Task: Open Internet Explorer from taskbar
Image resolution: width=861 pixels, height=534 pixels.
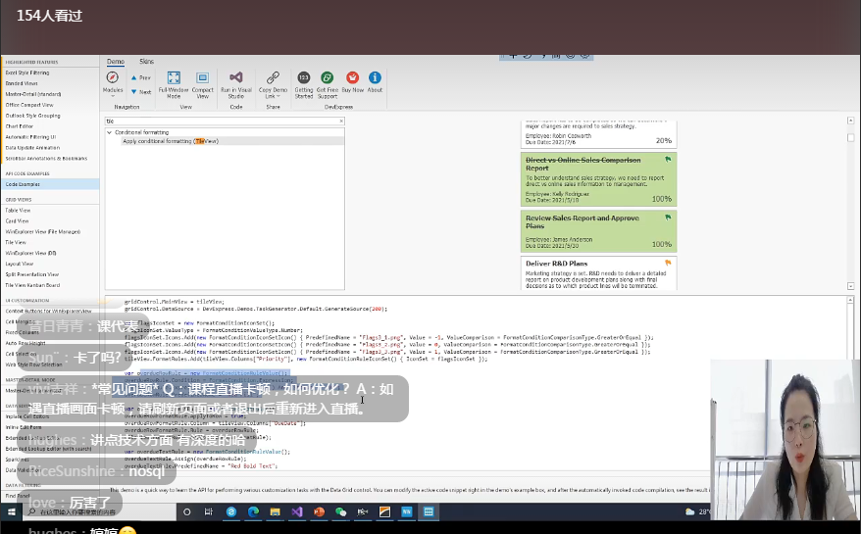Action: (231, 511)
